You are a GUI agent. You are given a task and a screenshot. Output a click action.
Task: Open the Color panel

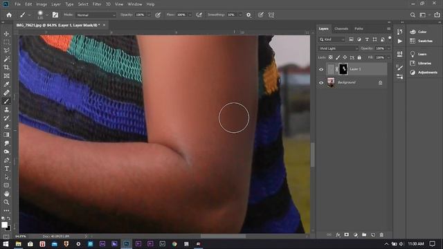(418, 32)
